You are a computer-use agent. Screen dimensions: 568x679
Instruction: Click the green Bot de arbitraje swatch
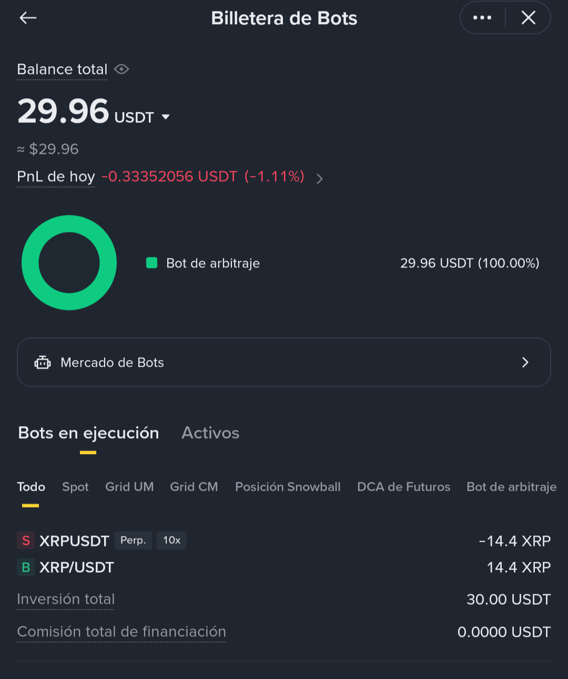tap(152, 263)
